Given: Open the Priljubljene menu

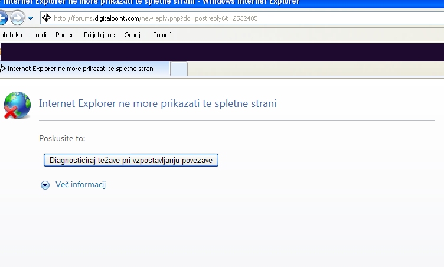Looking at the screenshot, I should point(99,35).
